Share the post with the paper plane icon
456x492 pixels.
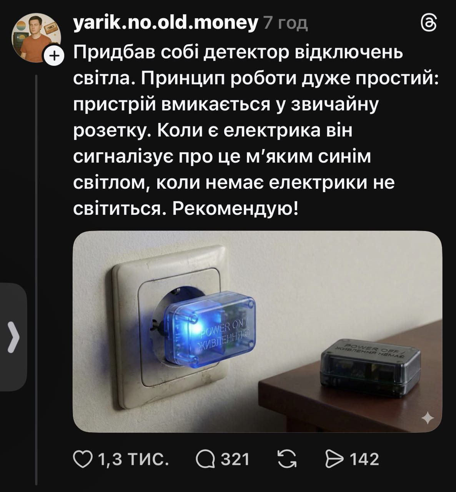(334, 459)
